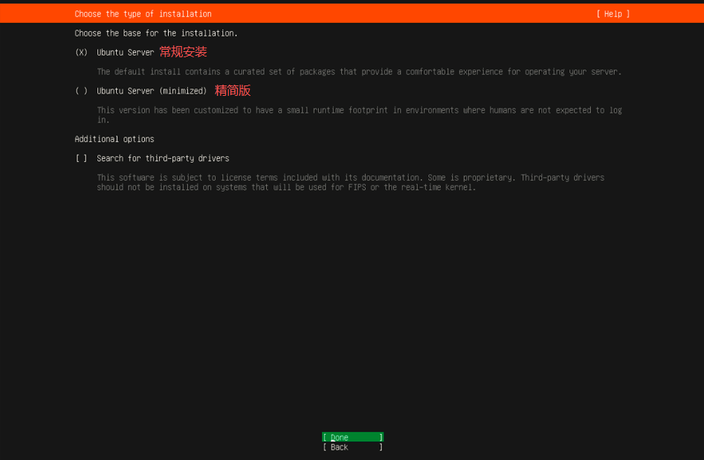Enable Search for third-party drivers checkbox

81,158
